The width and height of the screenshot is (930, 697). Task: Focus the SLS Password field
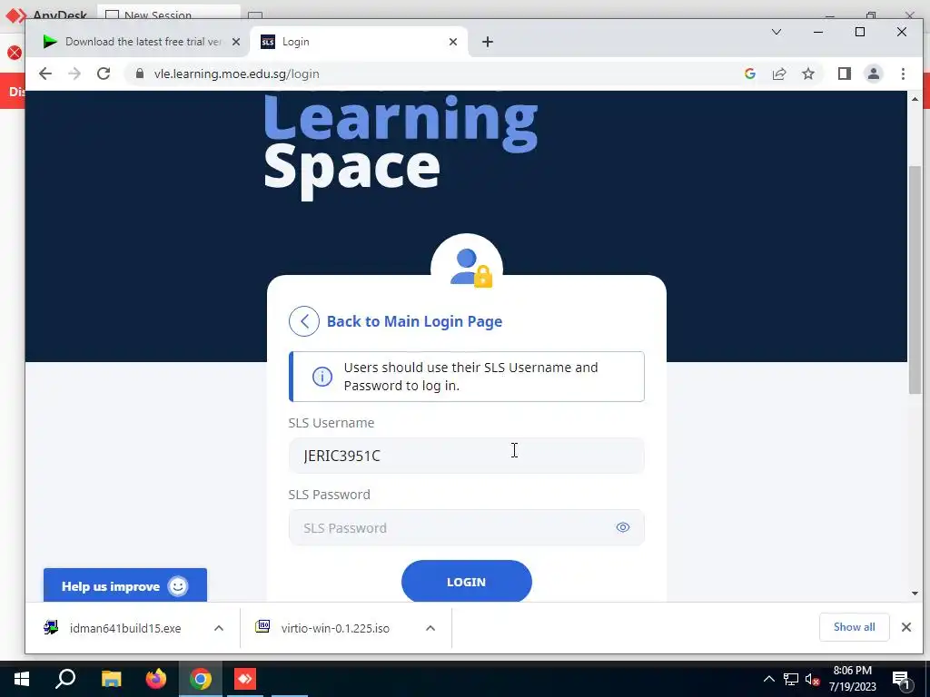pos(466,527)
